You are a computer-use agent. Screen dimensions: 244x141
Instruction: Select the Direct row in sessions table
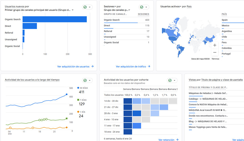(x=126, y=26)
